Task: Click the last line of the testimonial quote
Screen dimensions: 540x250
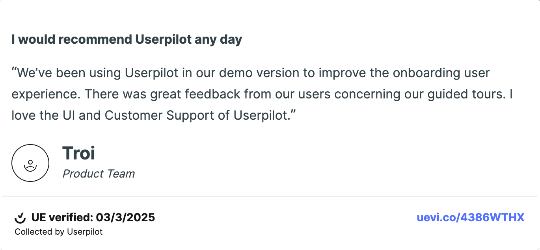Action: [154, 115]
